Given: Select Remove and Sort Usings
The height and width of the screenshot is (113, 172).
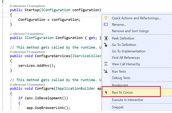Looking at the screenshot, I should (x=130, y=31).
